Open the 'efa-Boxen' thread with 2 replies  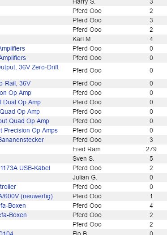click(x=13, y=215)
